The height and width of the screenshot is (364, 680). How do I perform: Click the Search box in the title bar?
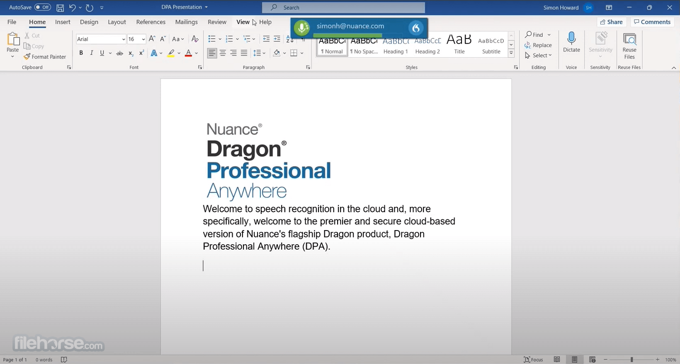[x=343, y=7]
